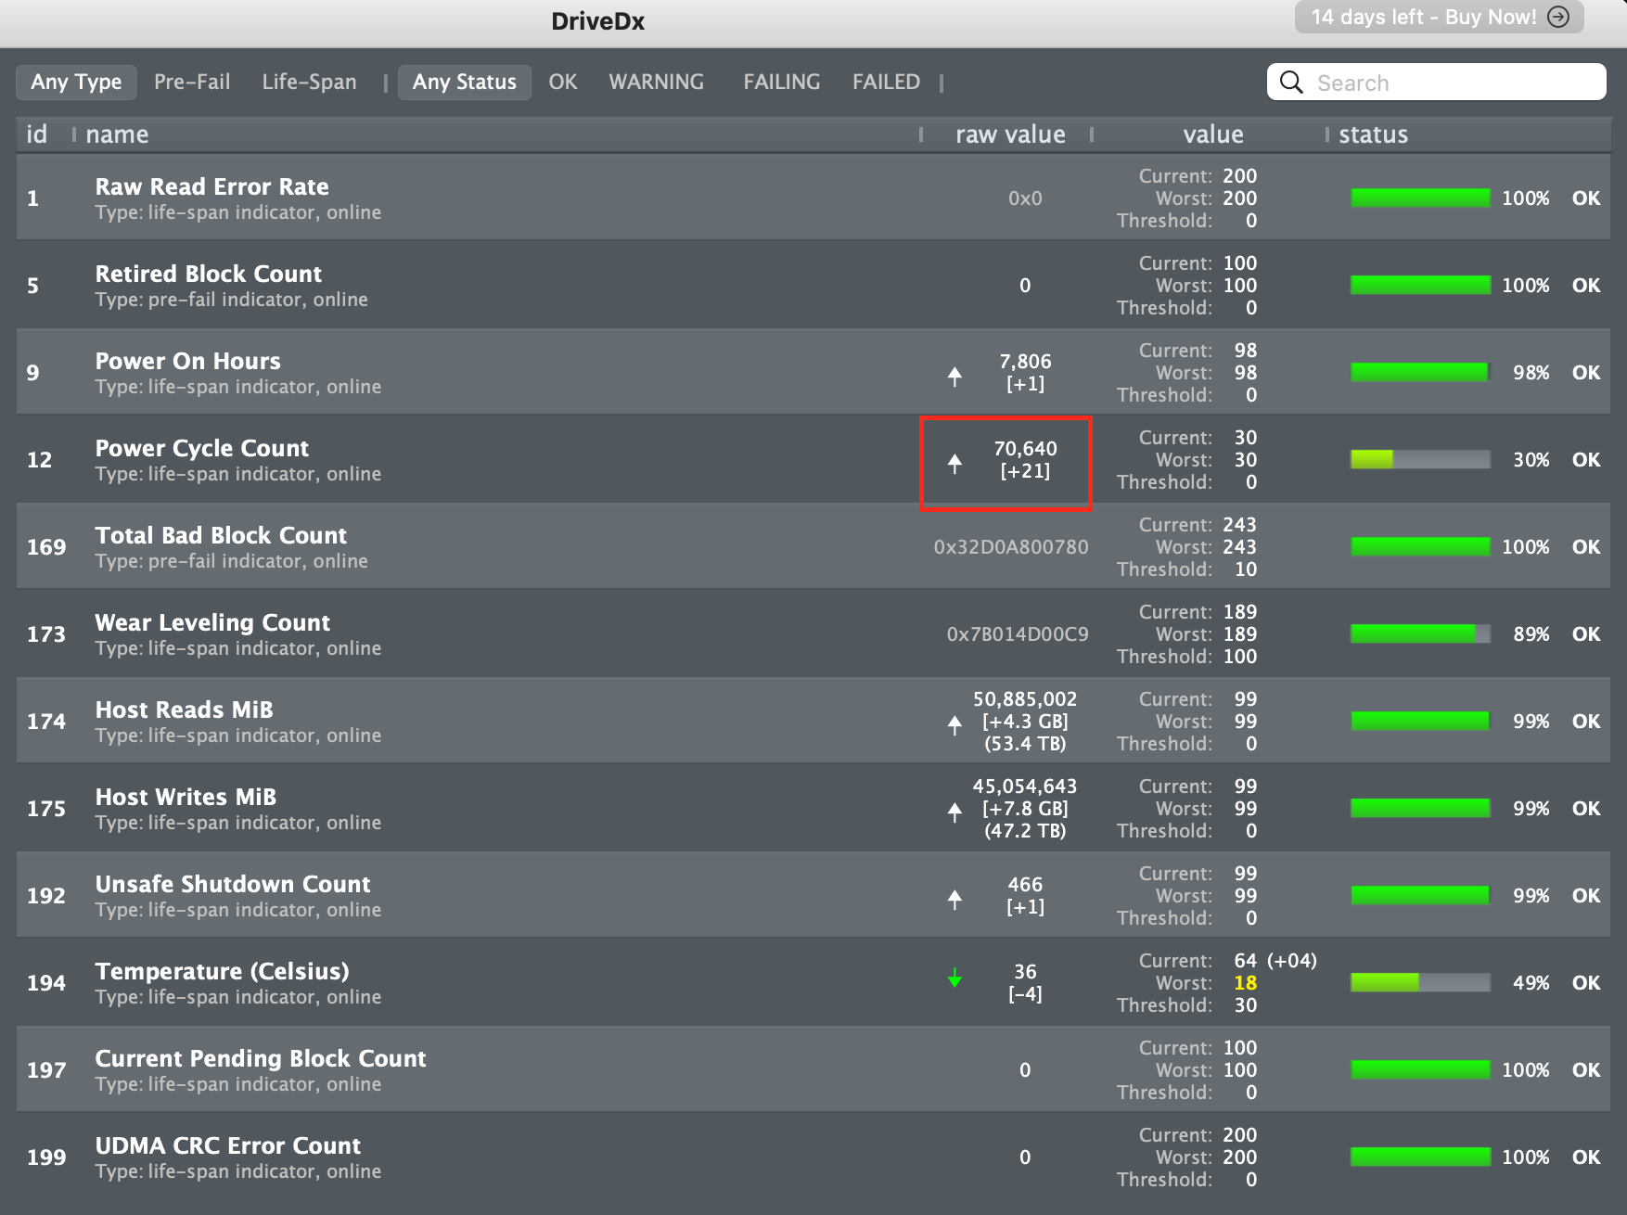Click the (+04) temperature change value
The height and width of the screenshot is (1215, 1627).
pyautogui.click(x=1292, y=960)
